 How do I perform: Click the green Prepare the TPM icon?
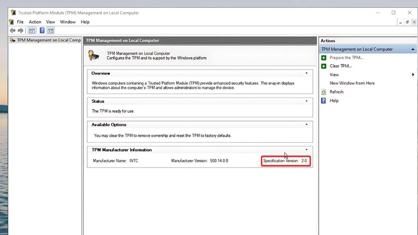323,57
